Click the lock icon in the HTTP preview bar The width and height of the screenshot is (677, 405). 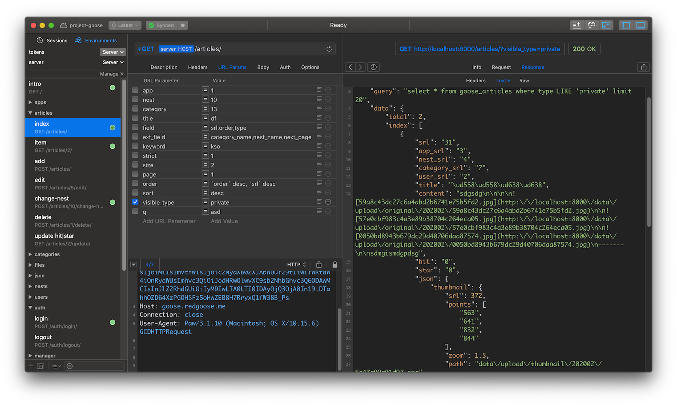pyautogui.click(x=335, y=265)
